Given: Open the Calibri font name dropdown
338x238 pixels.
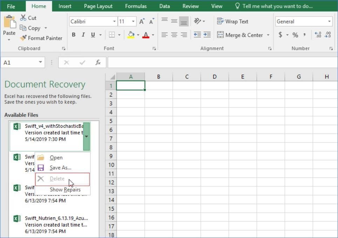Looking at the screenshot, I should [x=114, y=21].
